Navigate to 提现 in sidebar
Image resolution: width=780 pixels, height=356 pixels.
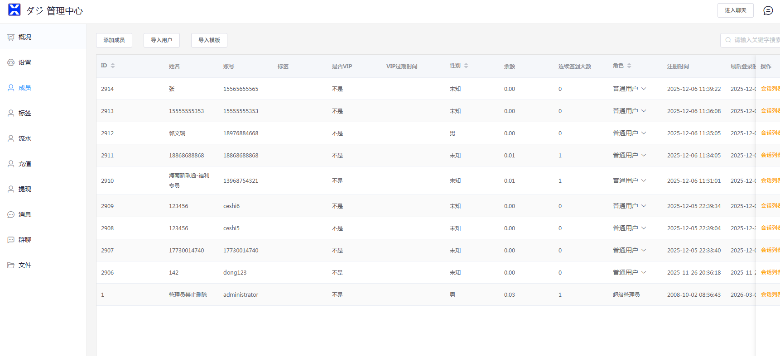pyautogui.click(x=25, y=189)
